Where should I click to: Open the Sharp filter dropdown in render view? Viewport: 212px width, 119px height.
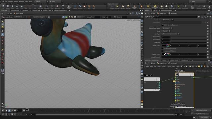(x=81, y=17)
